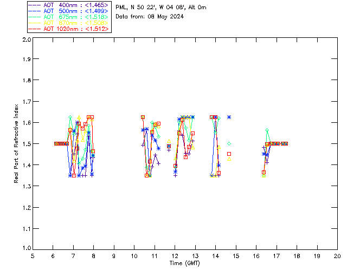Select the station text 'PML, N 50 22', W 04 08''
Screen dimensions: 347x277
[x=151, y=7]
